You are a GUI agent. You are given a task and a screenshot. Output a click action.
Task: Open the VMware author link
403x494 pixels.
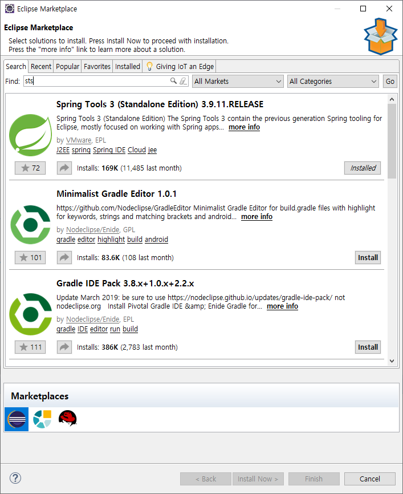79,140
